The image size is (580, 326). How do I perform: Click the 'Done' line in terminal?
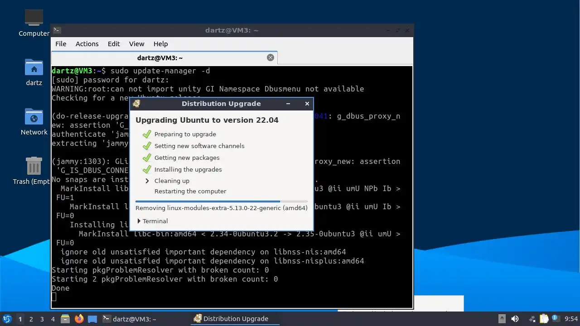click(x=61, y=288)
